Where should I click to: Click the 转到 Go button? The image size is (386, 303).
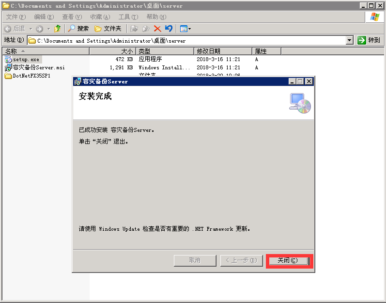click(369, 41)
